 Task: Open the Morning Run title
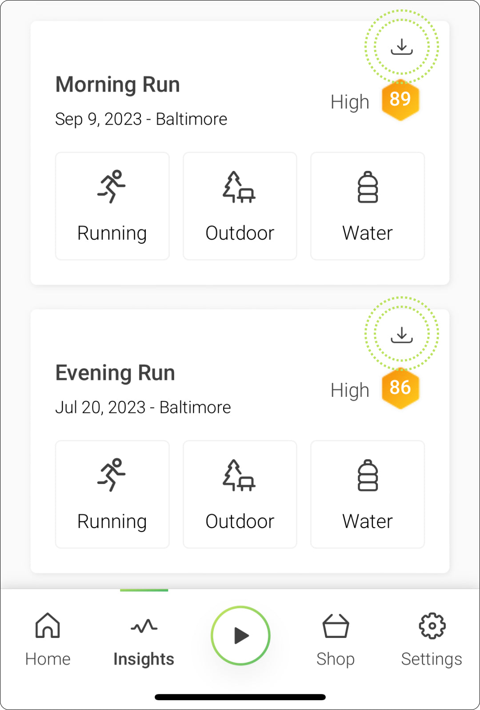(118, 84)
